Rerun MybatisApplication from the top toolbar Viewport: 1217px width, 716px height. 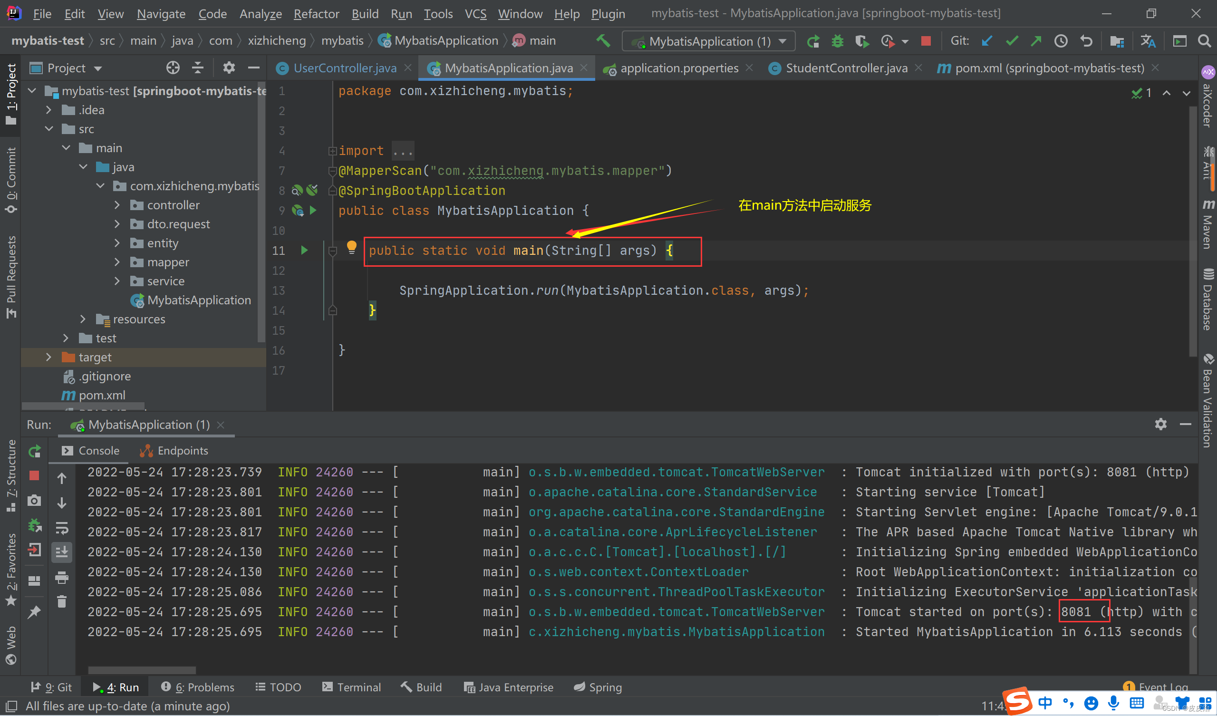813,41
